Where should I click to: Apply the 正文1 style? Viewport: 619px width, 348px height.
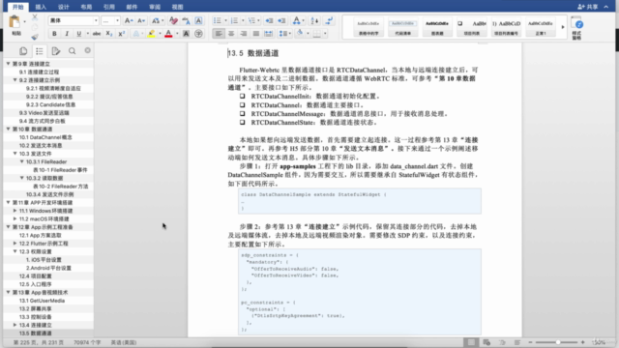click(541, 28)
